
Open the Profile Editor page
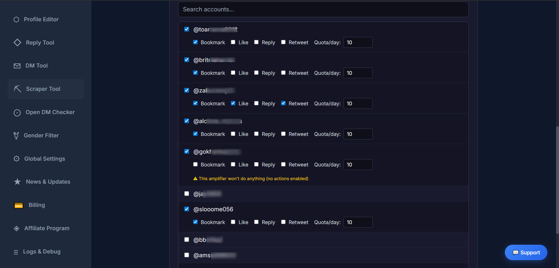click(x=46, y=19)
